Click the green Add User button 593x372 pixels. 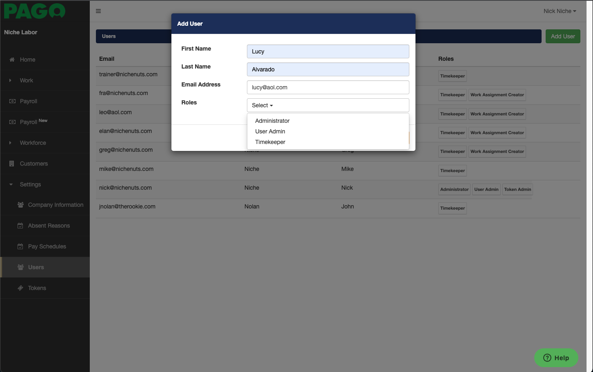(562, 36)
